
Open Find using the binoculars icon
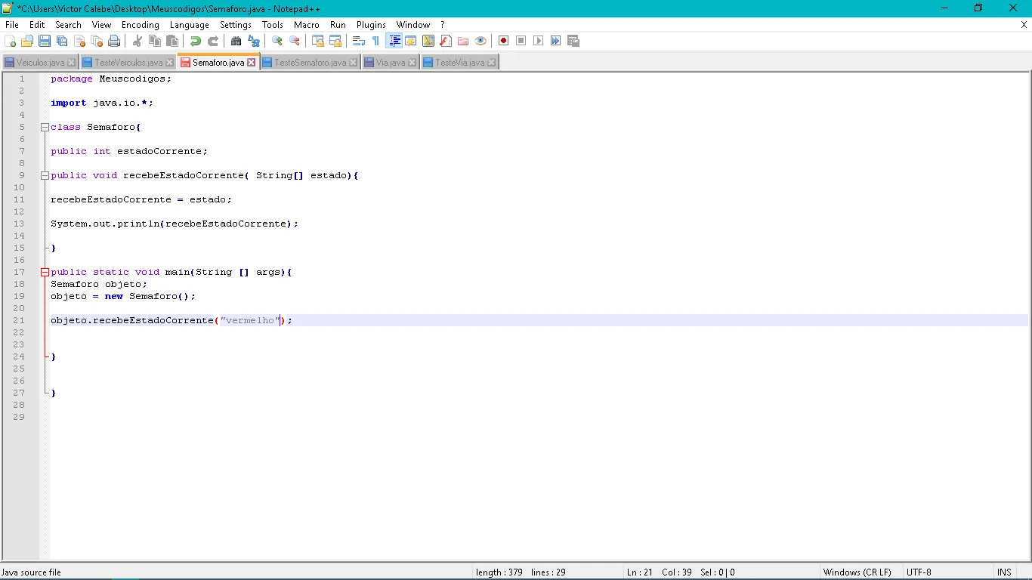pyautogui.click(x=236, y=41)
